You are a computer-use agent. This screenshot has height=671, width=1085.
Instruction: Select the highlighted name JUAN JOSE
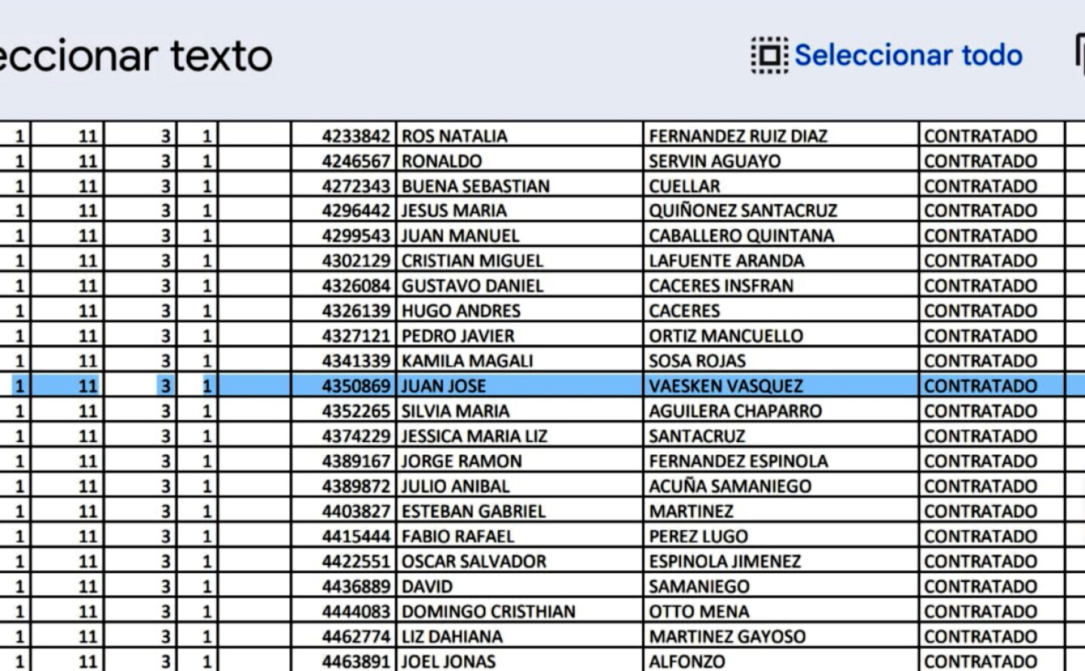pos(444,386)
